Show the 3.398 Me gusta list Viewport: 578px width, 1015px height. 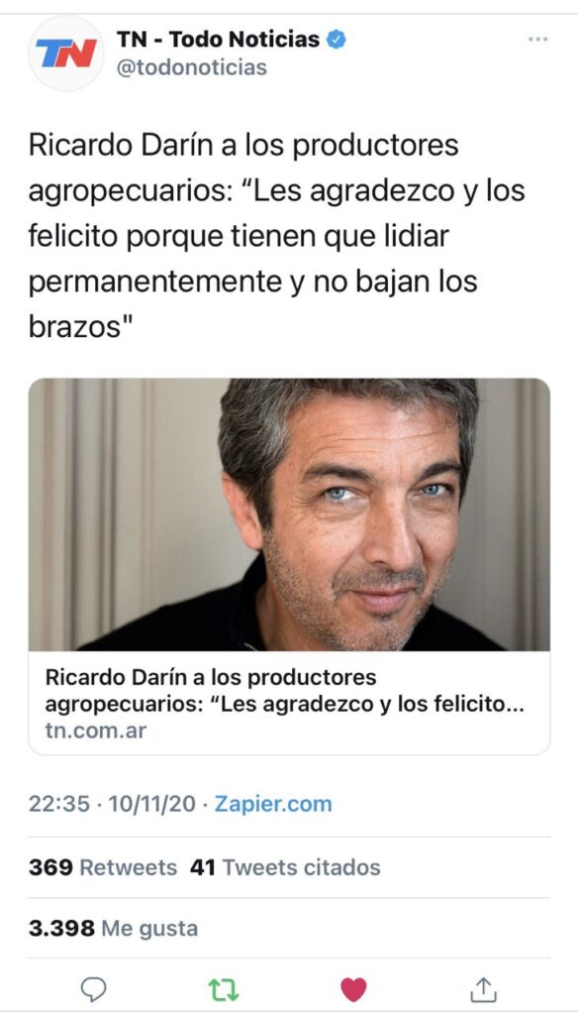point(113,928)
